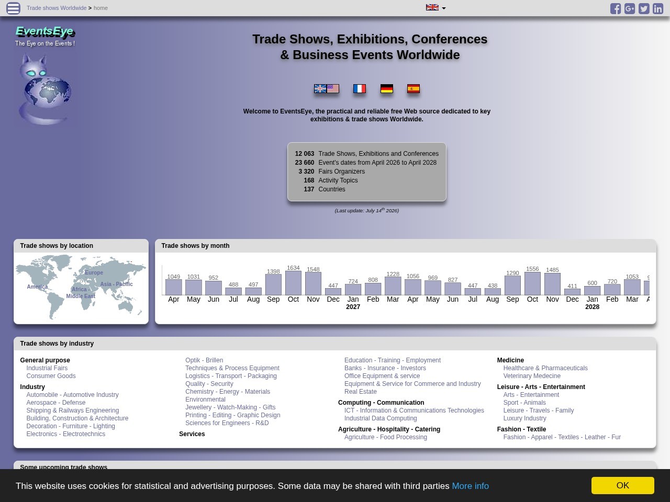Open the Veterinary Medecine category
The height and width of the screenshot is (502, 670).
tap(532, 376)
